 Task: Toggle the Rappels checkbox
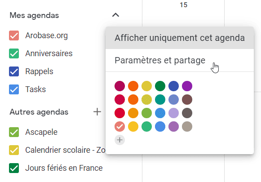click(x=14, y=71)
